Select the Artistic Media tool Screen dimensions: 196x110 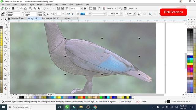pos(6,42)
